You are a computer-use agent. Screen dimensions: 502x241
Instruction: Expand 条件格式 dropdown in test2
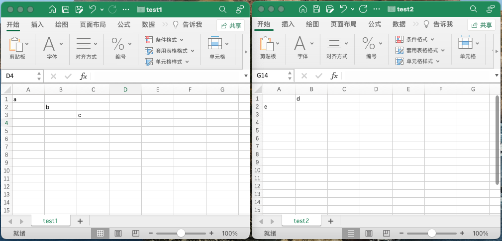[x=432, y=40]
